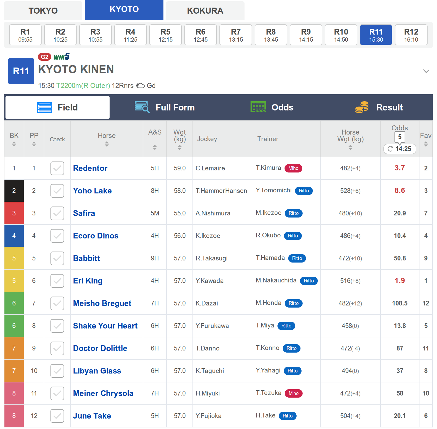Sort by the Fav column
Viewport: 437px width, 429px height.
click(x=426, y=144)
